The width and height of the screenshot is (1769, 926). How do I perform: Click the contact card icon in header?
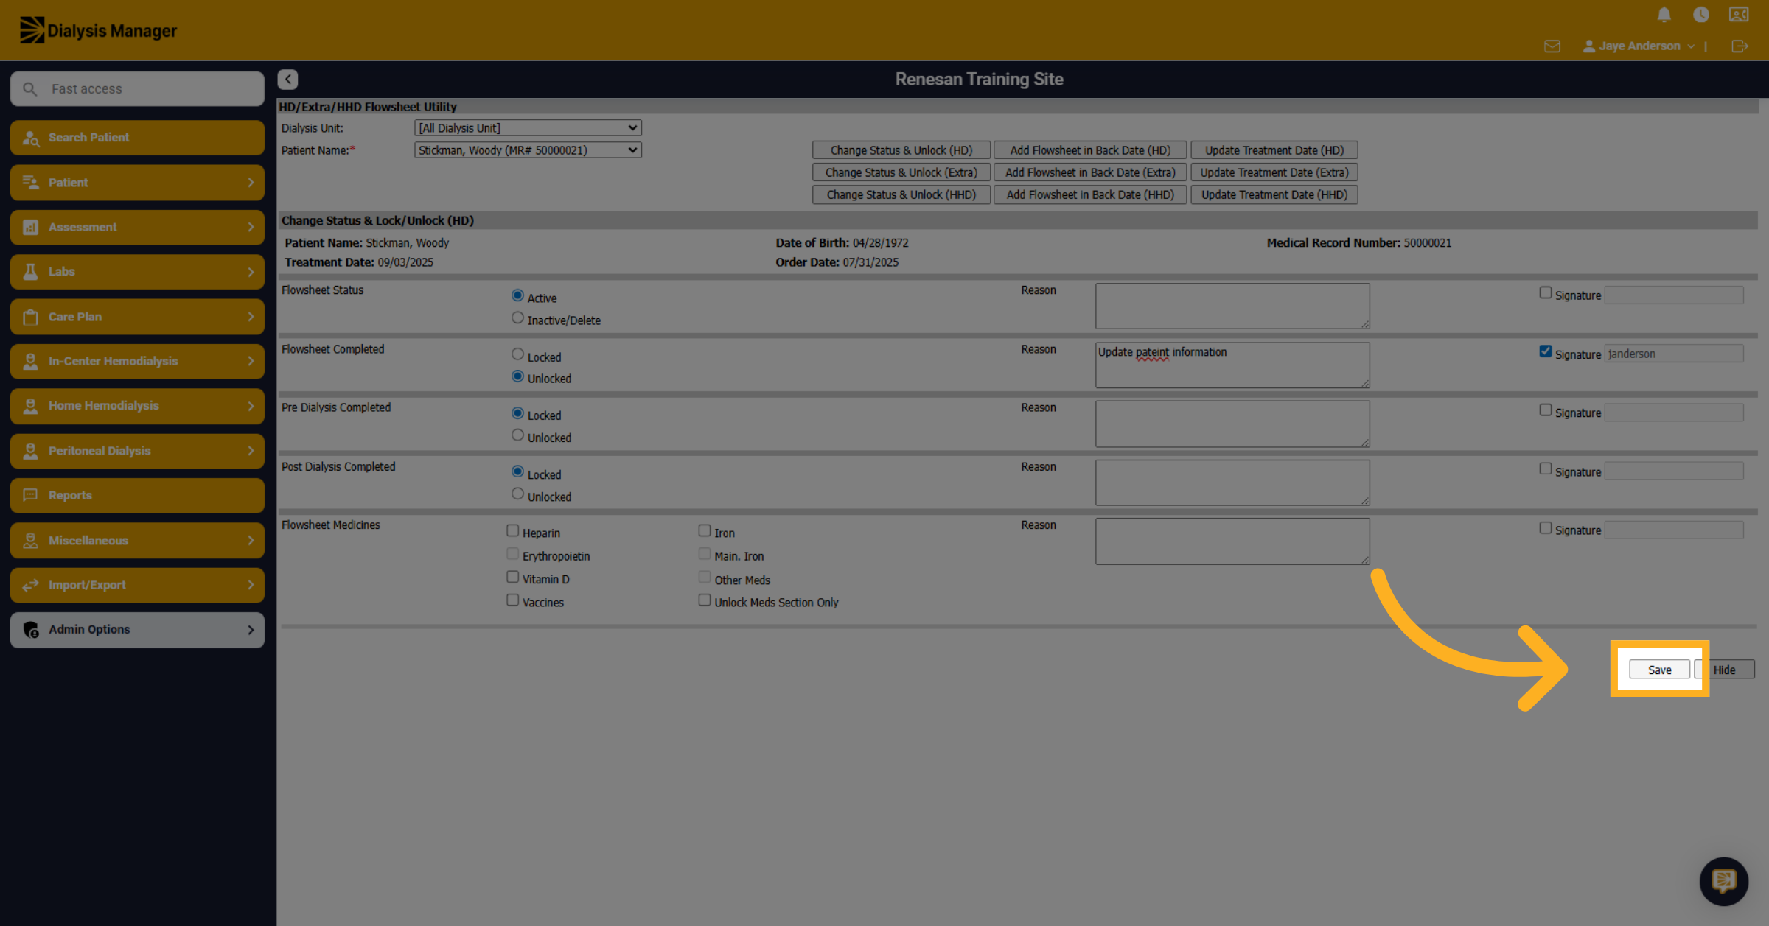click(x=1739, y=15)
